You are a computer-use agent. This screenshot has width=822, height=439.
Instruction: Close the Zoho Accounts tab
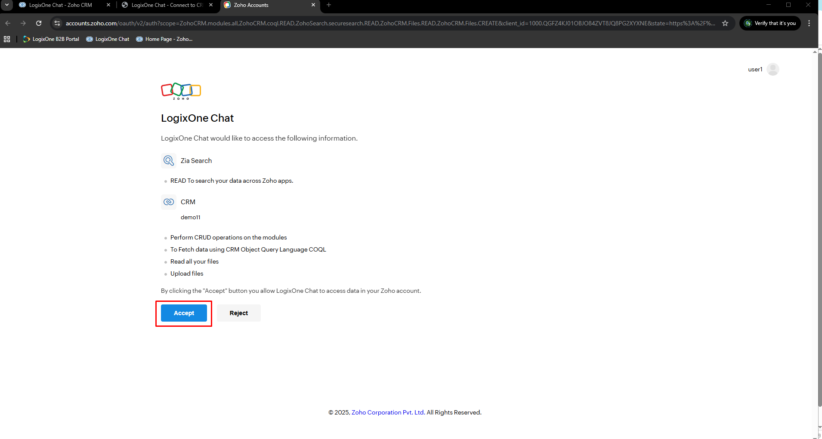coord(313,5)
